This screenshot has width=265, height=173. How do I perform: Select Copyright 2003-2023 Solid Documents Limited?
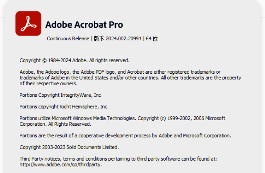tap(69, 147)
